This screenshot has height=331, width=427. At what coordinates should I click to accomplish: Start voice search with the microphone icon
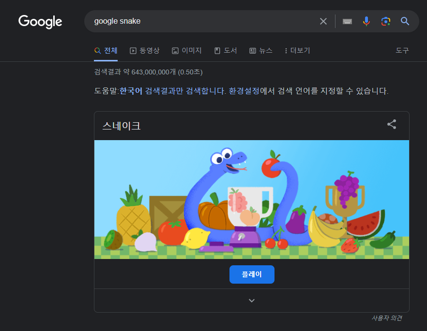[366, 21]
